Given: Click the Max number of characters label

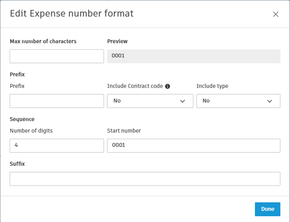Looking at the screenshot, I should tap(43, 41).
